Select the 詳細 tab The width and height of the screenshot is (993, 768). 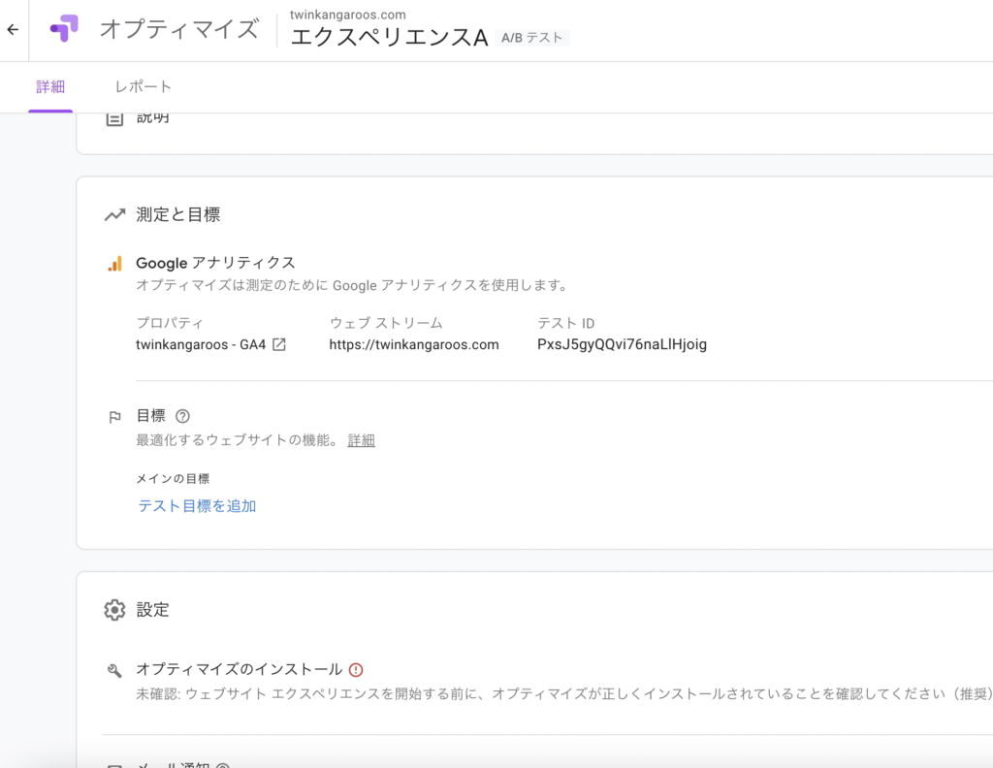click(50, 86)
